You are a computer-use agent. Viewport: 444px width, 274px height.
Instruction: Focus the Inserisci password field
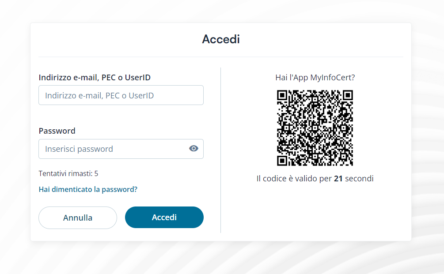click(x=113, y=149)
